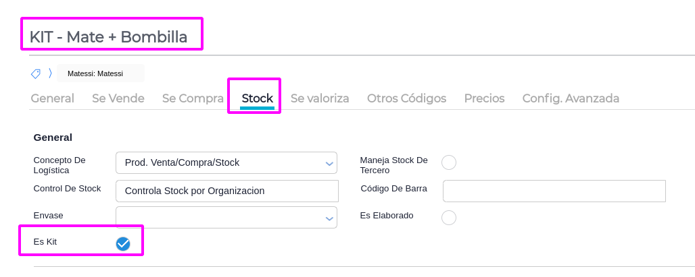Select the Stock tab
The image size is (695, 277).
257,98
